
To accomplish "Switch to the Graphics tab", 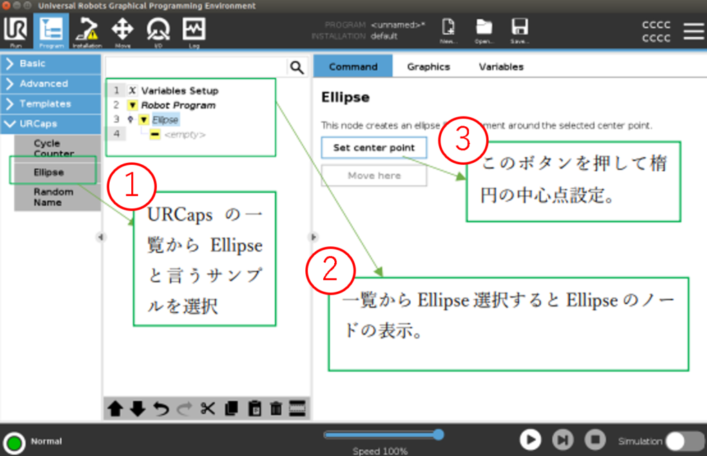I will [428, 67].
